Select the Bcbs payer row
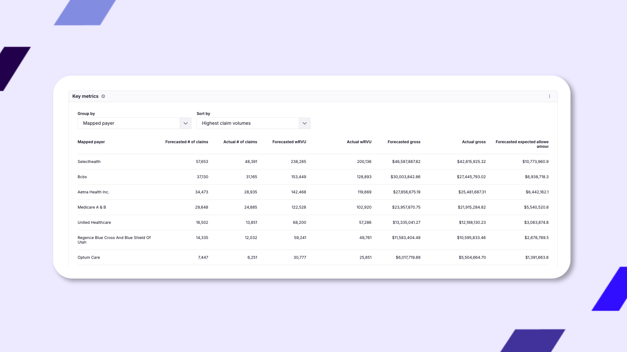627x352 pixels. (82, 177)
